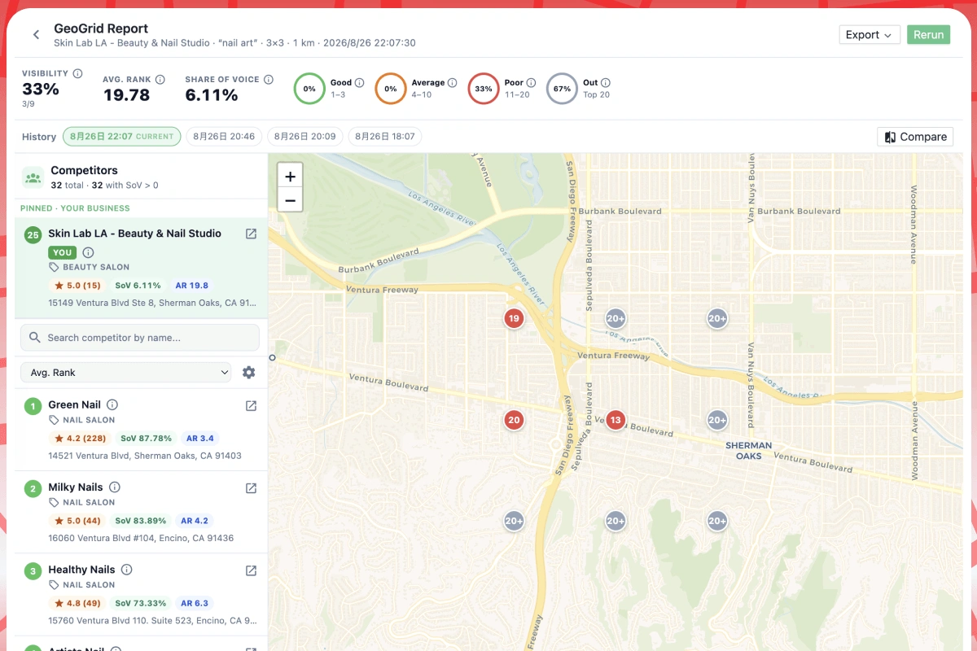Click map grid marker ranked 19
The image size is (977, 651).
[513, 318]
